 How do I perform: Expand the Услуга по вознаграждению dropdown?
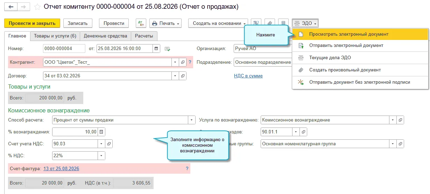pyautogui.click(x=393, y=120)
